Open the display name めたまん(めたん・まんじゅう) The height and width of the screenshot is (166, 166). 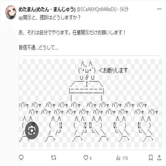47,9
